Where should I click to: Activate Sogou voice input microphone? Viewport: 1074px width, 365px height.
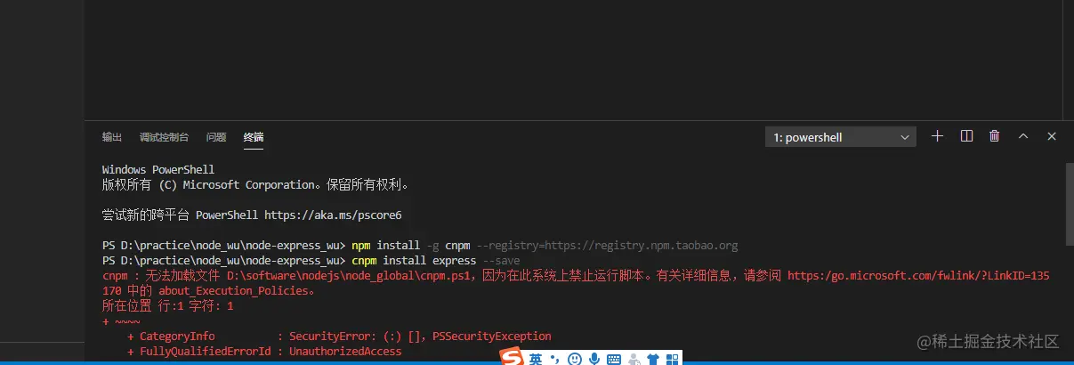pos(594,359)
